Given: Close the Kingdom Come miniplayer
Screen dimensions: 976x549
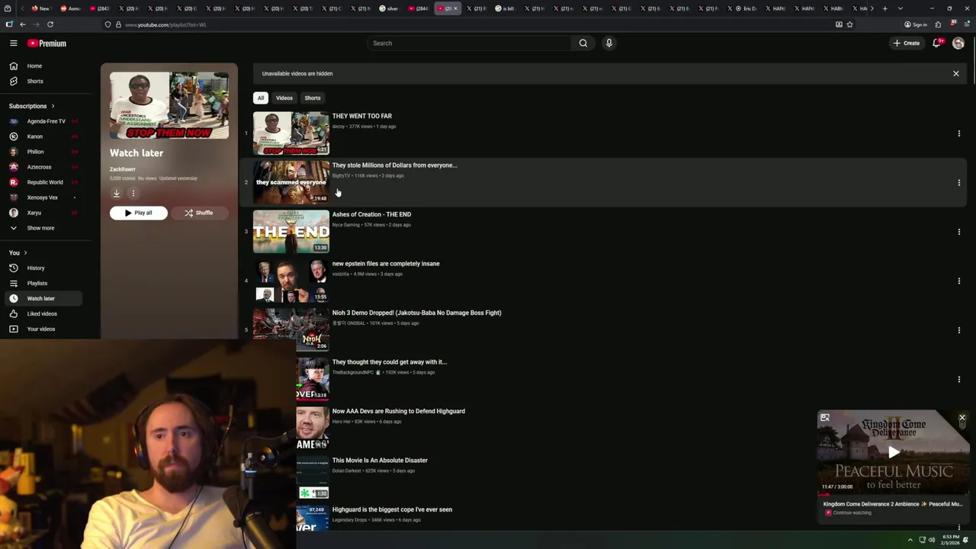Looking at the screenshot, I should [x=962, y=418].
